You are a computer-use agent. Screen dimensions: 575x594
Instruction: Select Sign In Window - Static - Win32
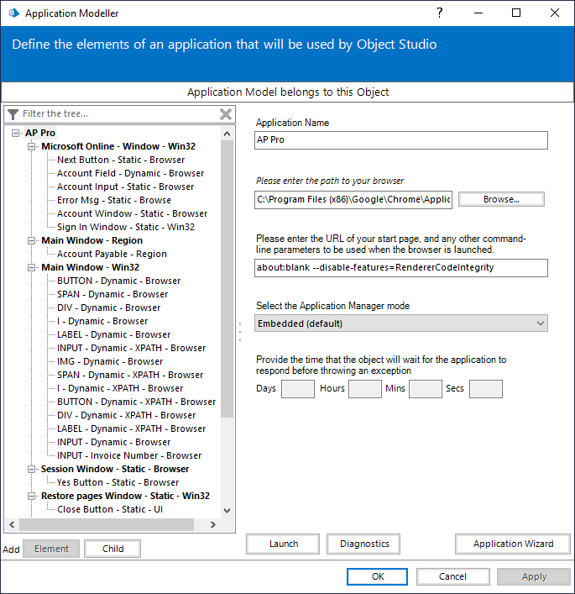(126, 228)
